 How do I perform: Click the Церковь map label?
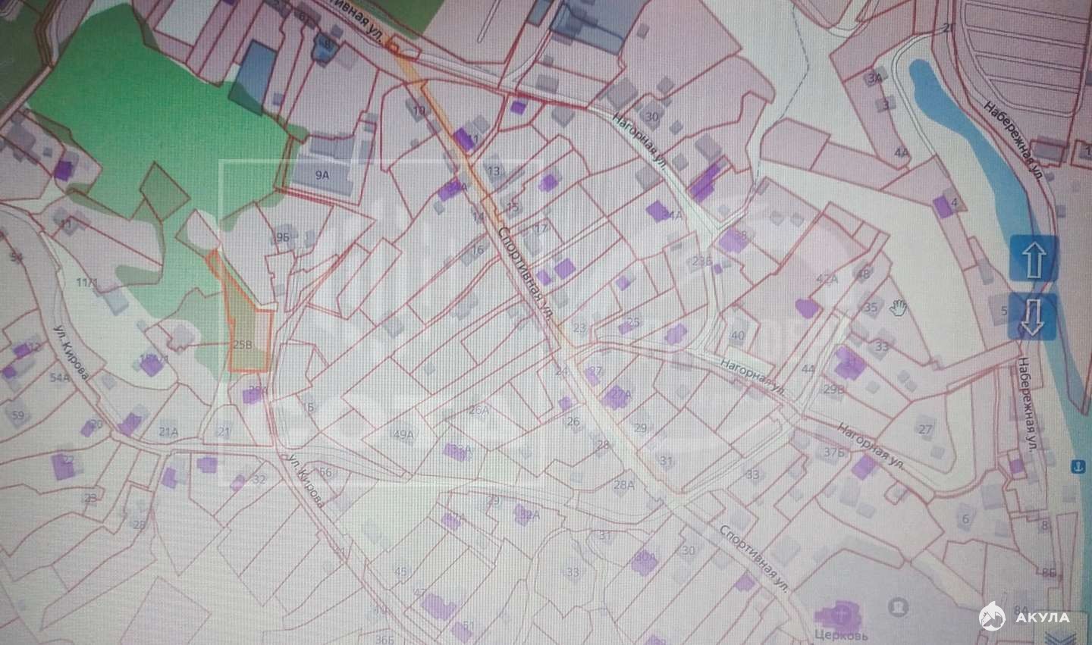[843, 637]
